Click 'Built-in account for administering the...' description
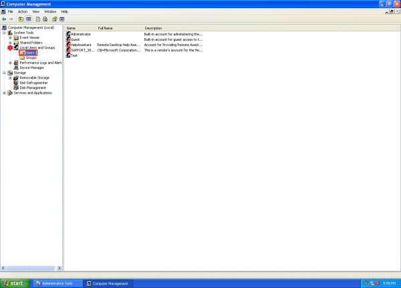This screenshot has width=401, height=288. click(173, 34)
